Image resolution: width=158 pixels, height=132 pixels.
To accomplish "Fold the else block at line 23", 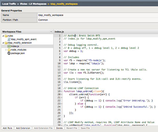I will coord(62,103).
